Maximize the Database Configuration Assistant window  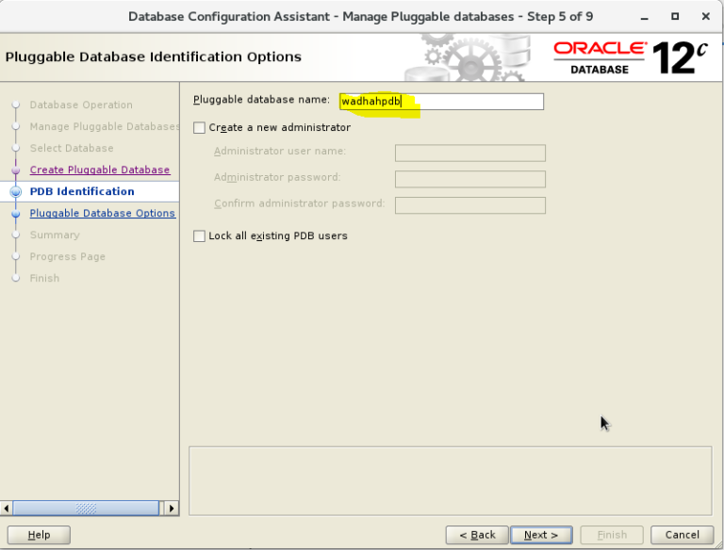(x=674, y=16)
